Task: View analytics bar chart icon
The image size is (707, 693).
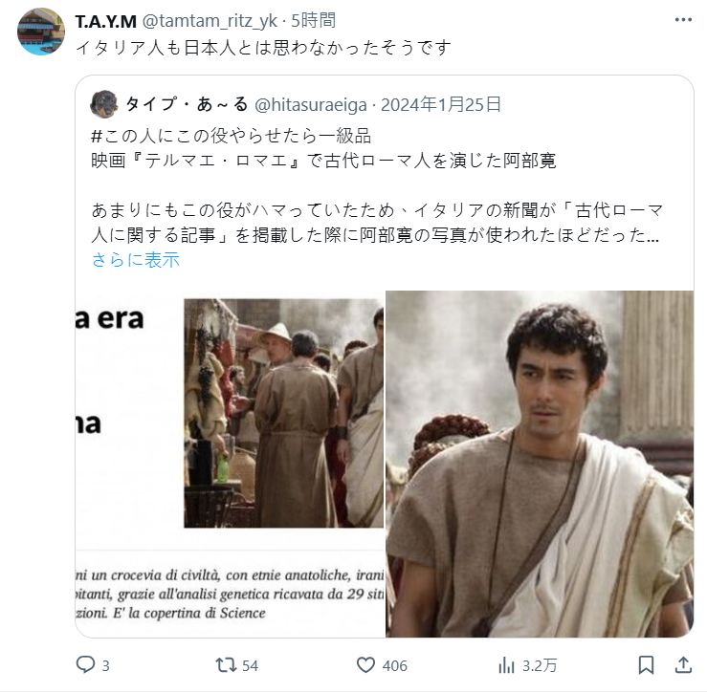Action: point(506,665)
